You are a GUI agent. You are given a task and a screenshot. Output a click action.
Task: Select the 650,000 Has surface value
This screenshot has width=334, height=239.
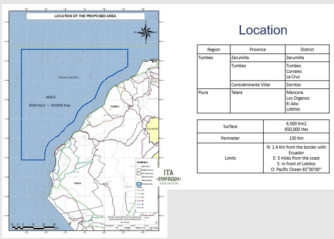tap(296, 129)
